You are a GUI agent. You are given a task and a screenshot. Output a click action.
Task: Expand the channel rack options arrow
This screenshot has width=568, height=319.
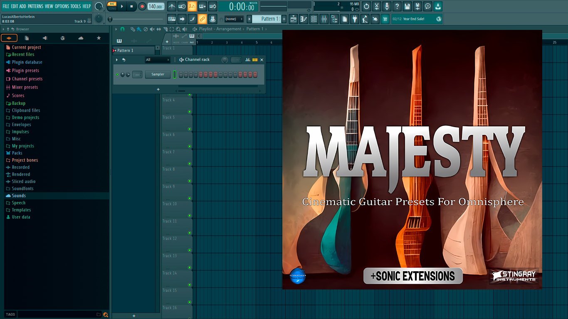pyautogui.click(x=117, y=60)
